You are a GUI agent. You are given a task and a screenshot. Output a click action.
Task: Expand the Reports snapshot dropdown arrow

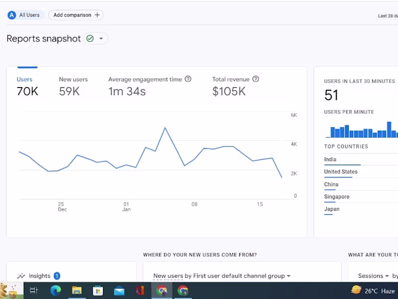tap(101, 39)
